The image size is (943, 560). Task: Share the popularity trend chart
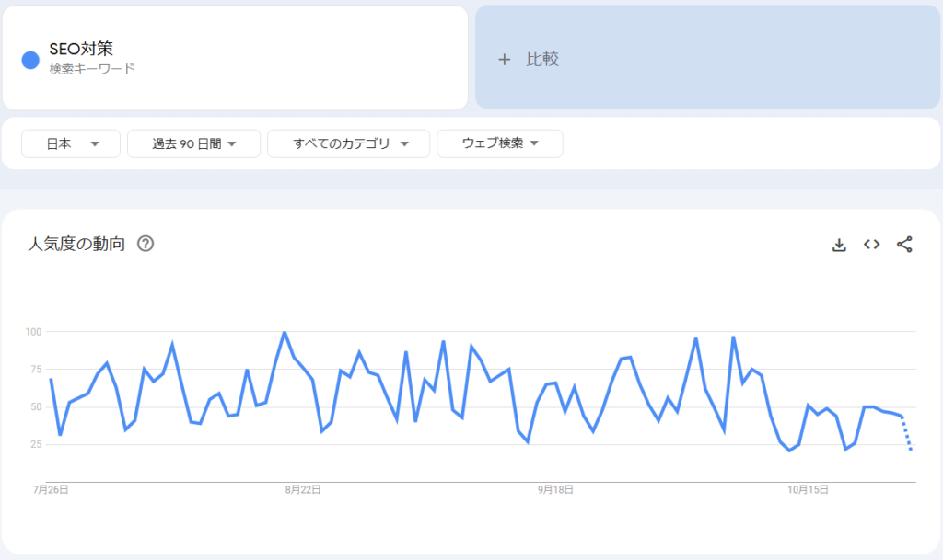[x=903, y=244]
